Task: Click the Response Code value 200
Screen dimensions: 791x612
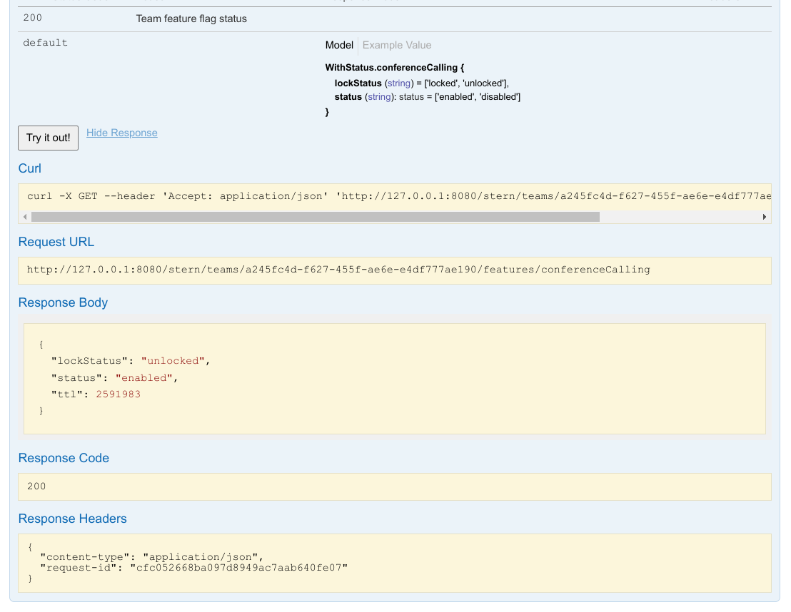Action: click(36, 486)
